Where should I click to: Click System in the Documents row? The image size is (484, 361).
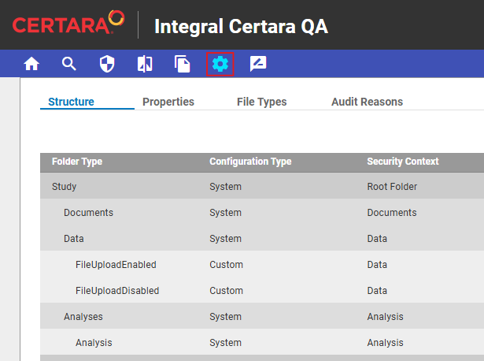(225, 212)
